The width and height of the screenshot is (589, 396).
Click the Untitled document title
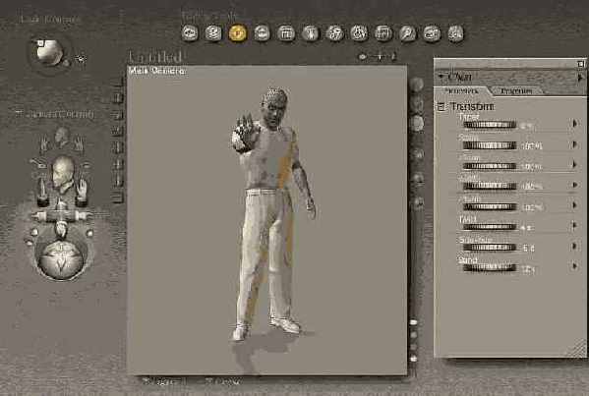(154, 57)
